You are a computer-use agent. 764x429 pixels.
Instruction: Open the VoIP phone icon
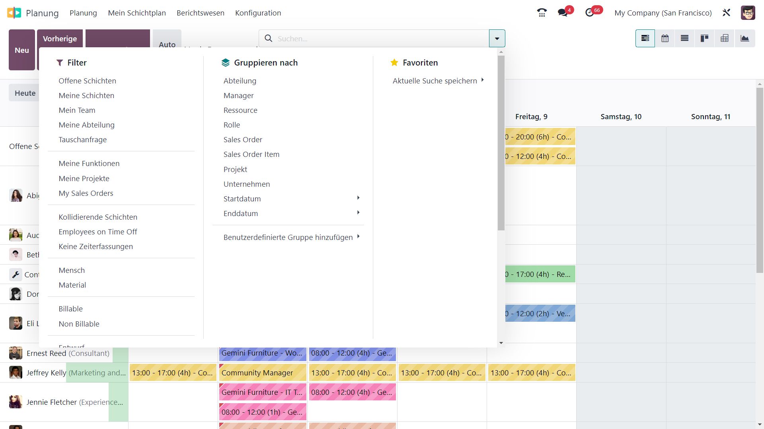coord(542,13)
